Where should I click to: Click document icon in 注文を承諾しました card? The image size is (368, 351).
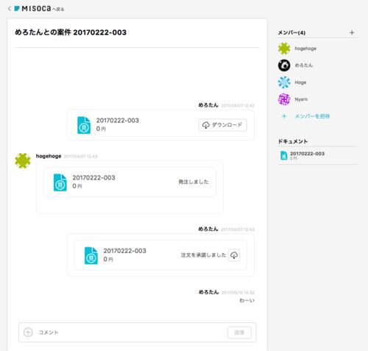pos(91,255)
